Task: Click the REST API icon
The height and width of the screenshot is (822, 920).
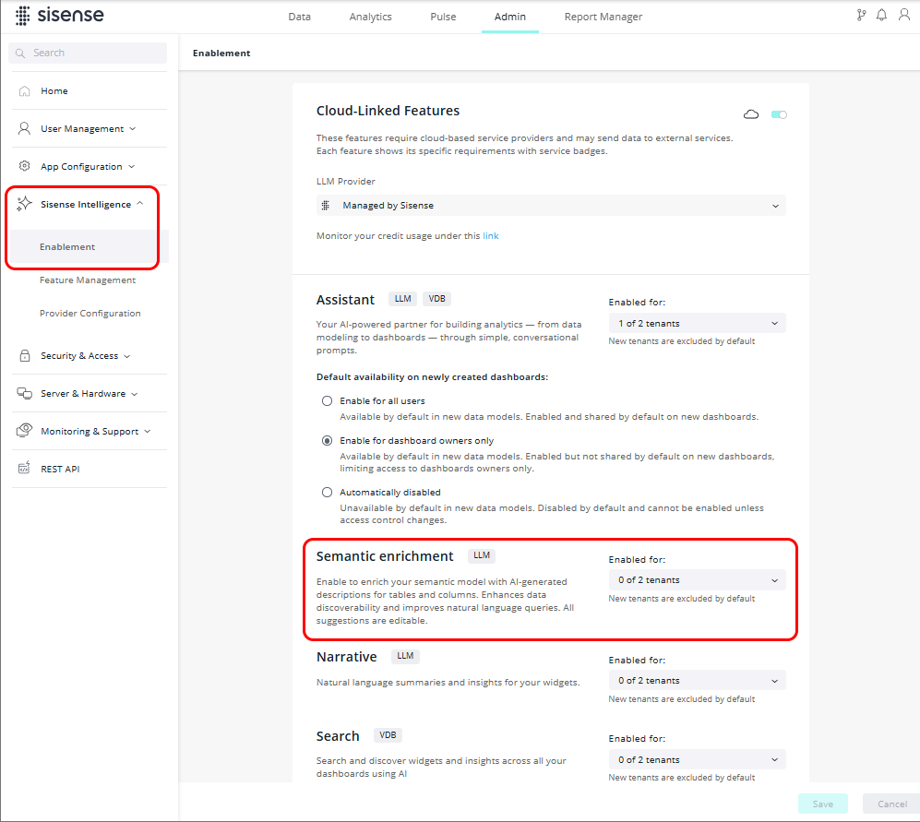Action: click(x=24, y=468)
